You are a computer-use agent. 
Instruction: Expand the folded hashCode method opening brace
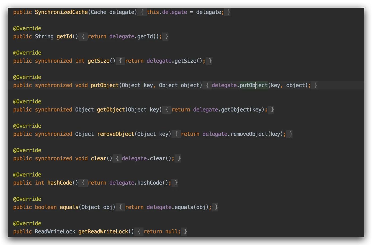click(83, 183)
